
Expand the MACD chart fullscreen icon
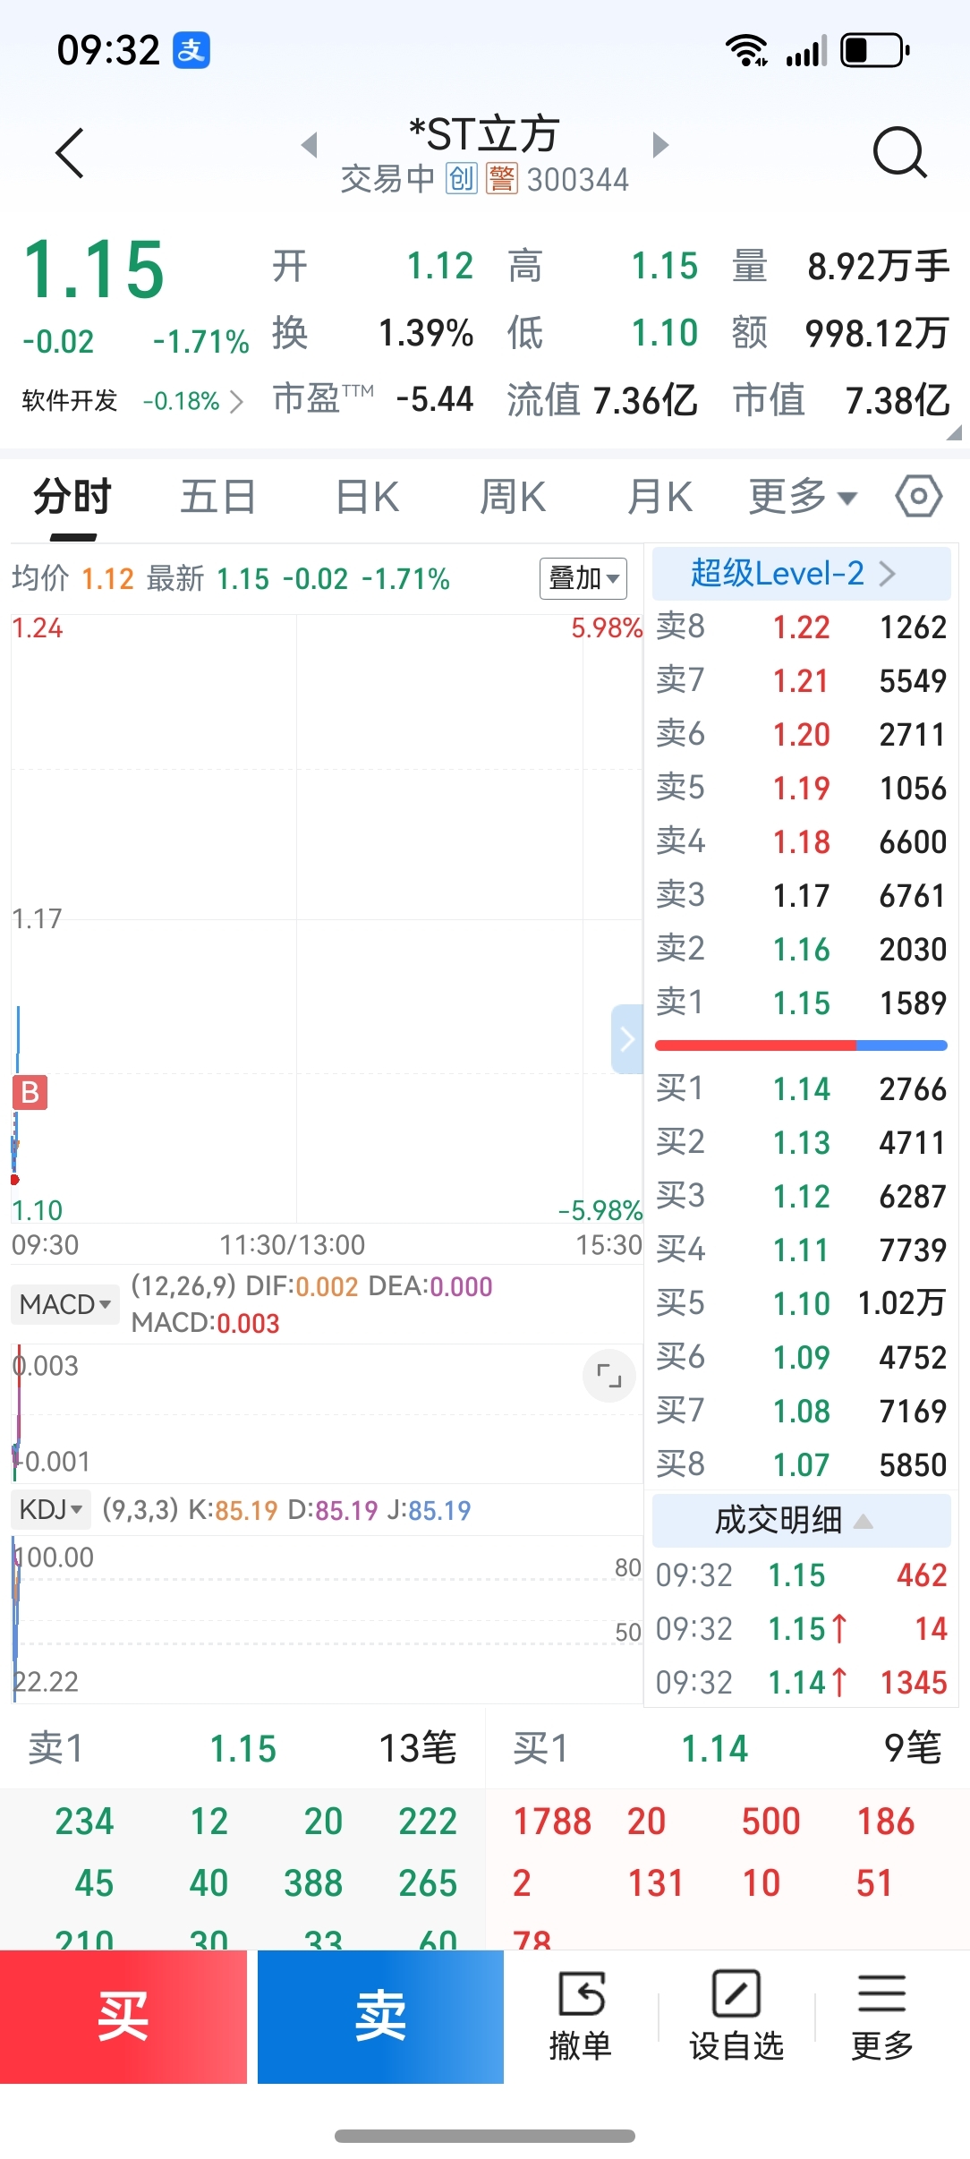click(609, 1375)
